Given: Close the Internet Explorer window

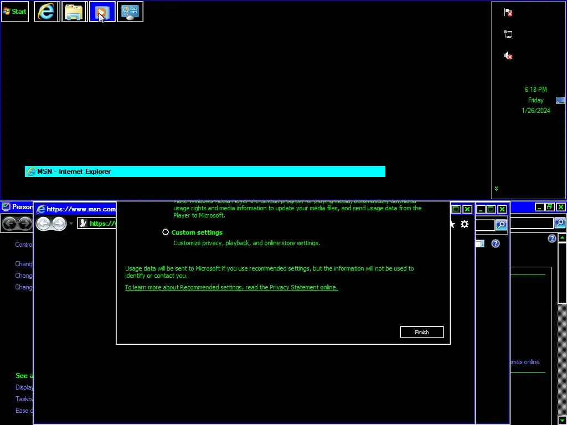Looking at the screenshot, I should pyautogui.click(x=467, y=209).
